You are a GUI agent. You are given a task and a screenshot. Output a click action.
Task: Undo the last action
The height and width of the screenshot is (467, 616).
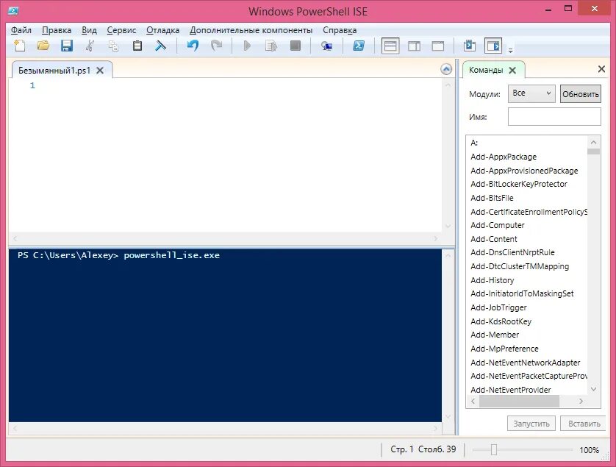pos(193,46)
